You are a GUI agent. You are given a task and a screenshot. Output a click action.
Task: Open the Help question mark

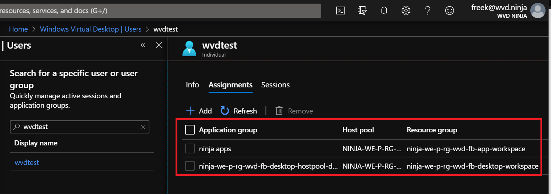[428, 11]
